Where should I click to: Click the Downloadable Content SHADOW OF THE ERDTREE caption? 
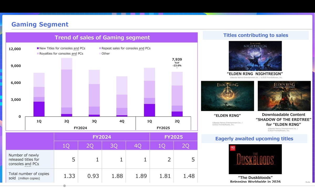point(284,119)
